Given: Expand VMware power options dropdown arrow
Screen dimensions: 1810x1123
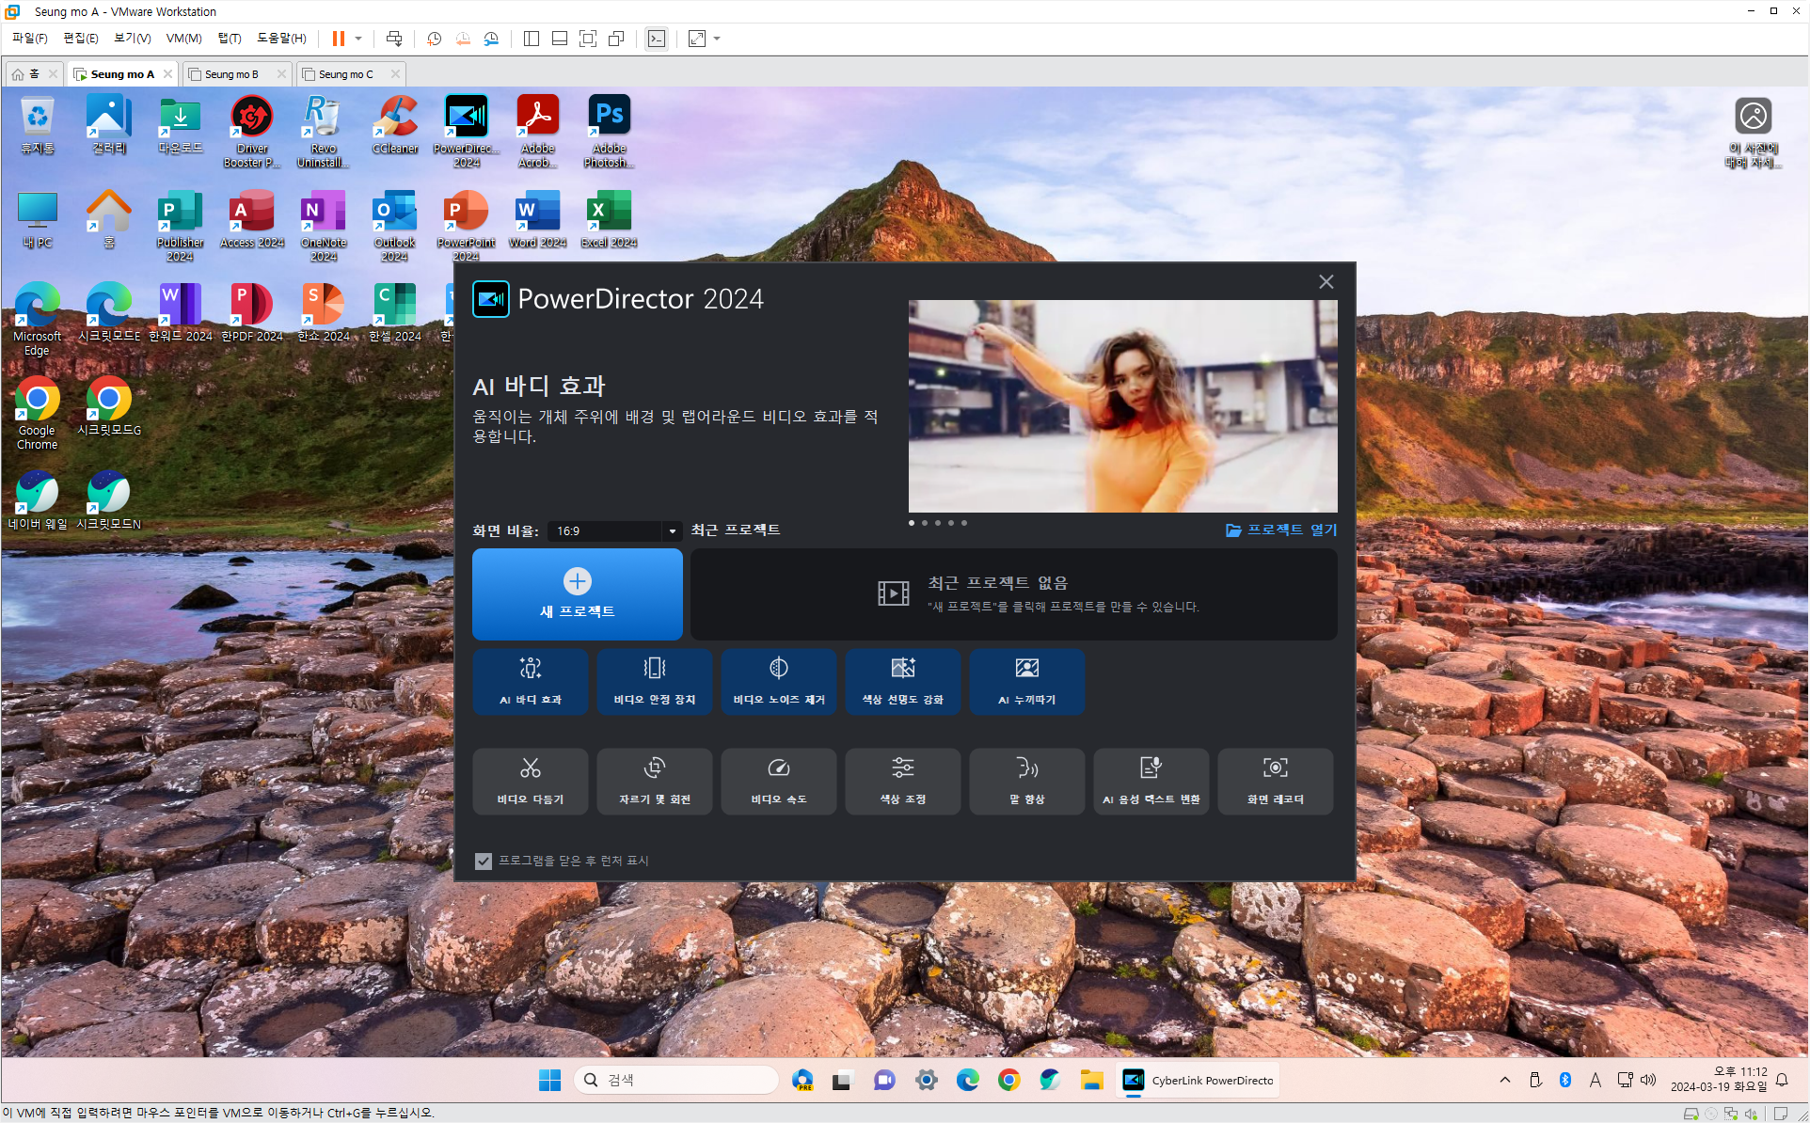Looking at the screenshot, I should coord(358,39).
